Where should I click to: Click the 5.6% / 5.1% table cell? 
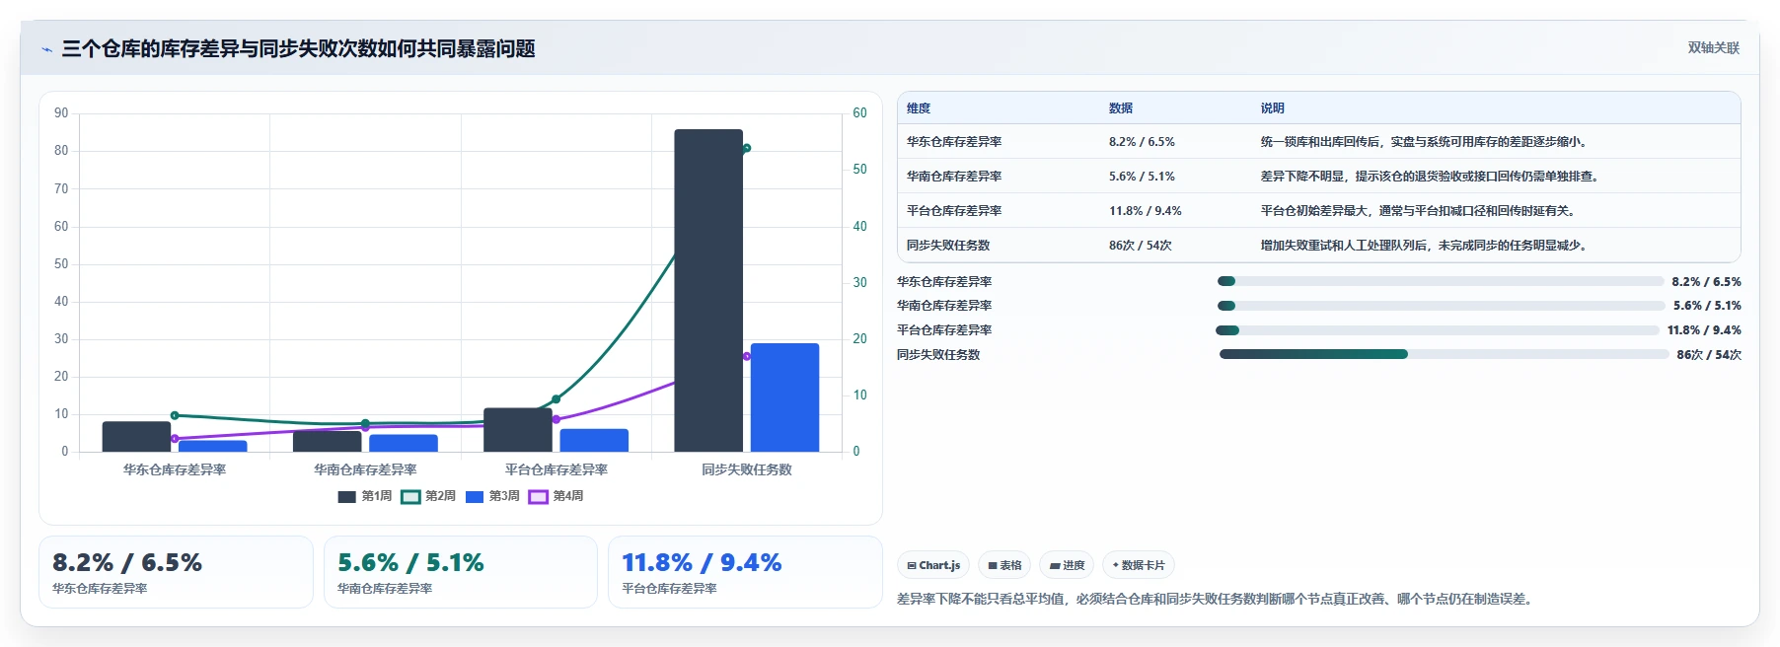pos(1142,177)
